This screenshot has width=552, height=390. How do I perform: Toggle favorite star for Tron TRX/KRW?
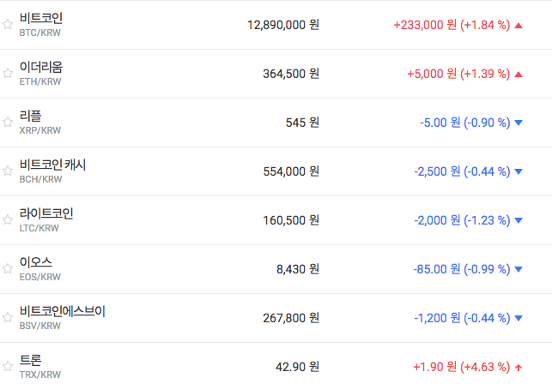coord(8,367)
